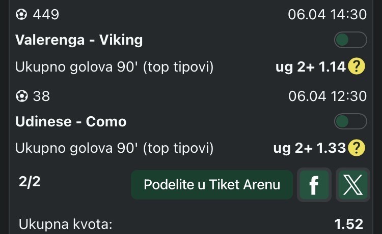Click the match code 38
Viewport: 382px width, 234px height.
[x=41, y=96]
